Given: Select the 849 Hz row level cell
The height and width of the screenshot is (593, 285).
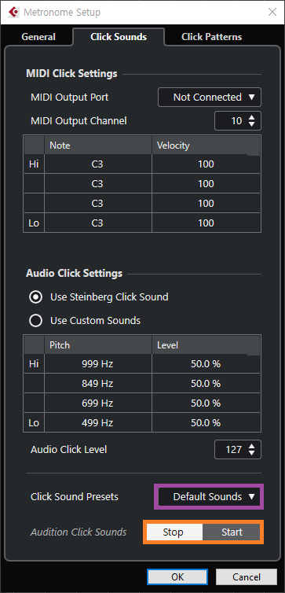Looking at the screenshot, I should click(206, 384).
